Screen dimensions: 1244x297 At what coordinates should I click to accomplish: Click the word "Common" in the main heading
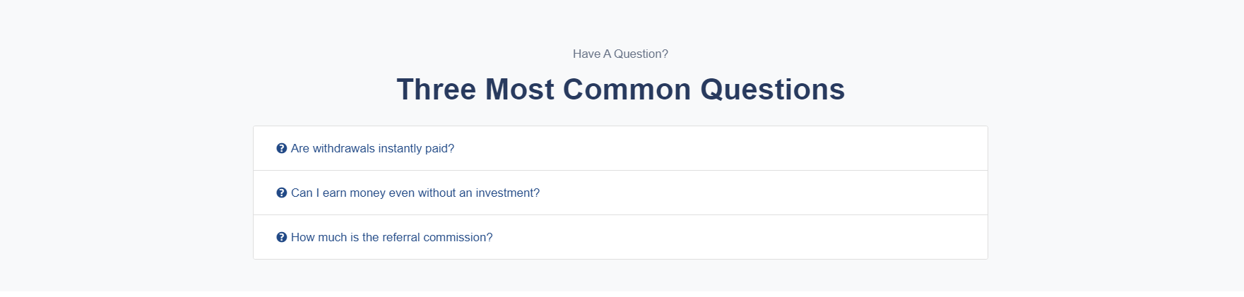(627, 90)
